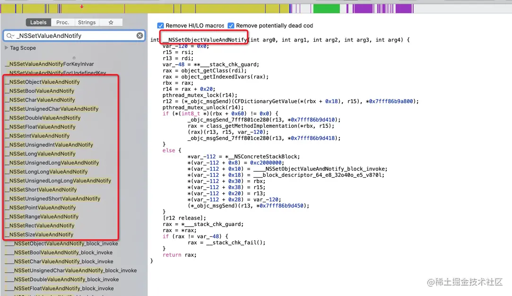Select _NSSetBoolValueAndNotify label

point(40,91)
